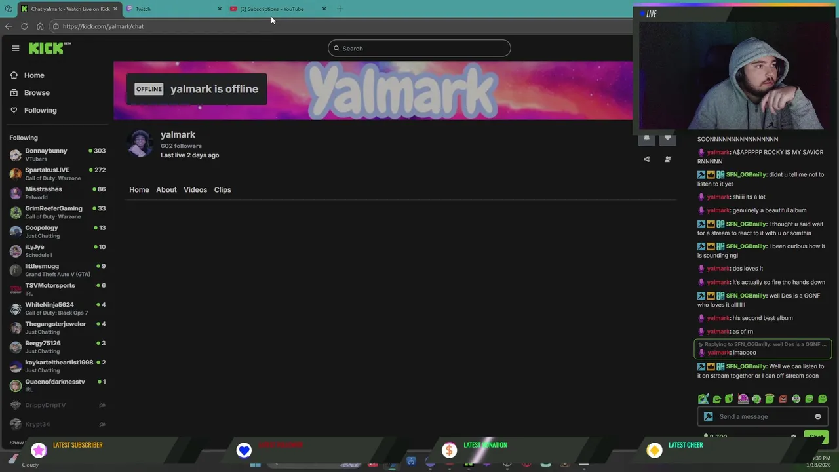Switch to the Twitch browser tab
This screenshot has width=839, height=472.
point(174,9)
